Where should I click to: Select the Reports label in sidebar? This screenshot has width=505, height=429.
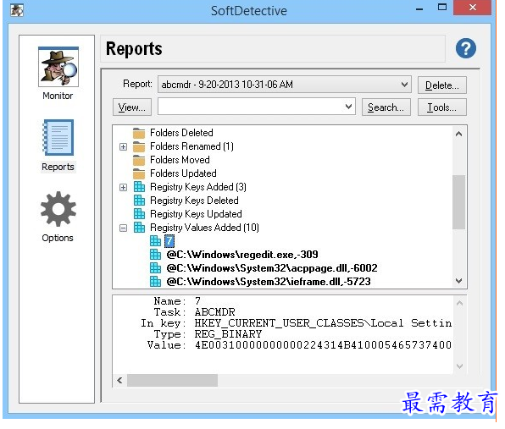point(58,167)
